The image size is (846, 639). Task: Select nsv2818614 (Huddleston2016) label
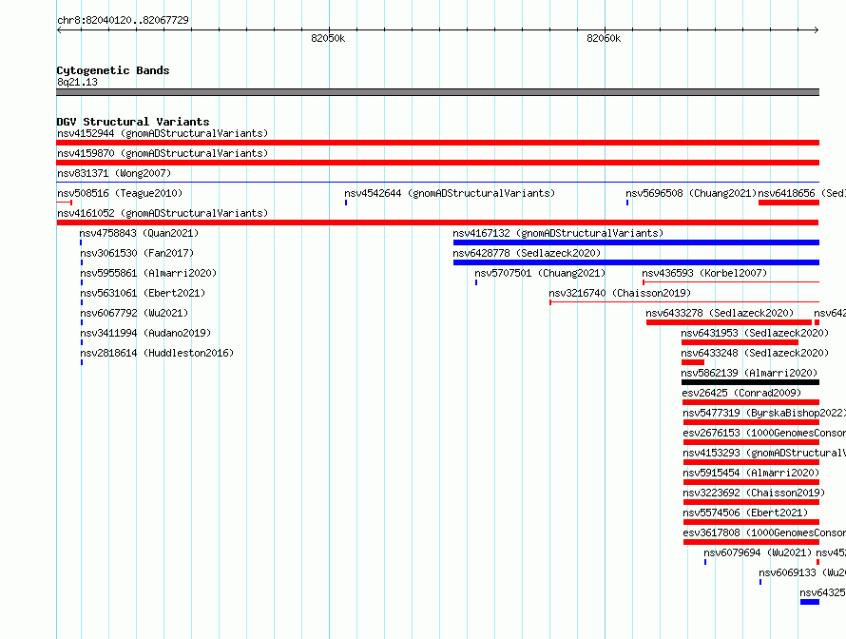click(x=157, y=353)
